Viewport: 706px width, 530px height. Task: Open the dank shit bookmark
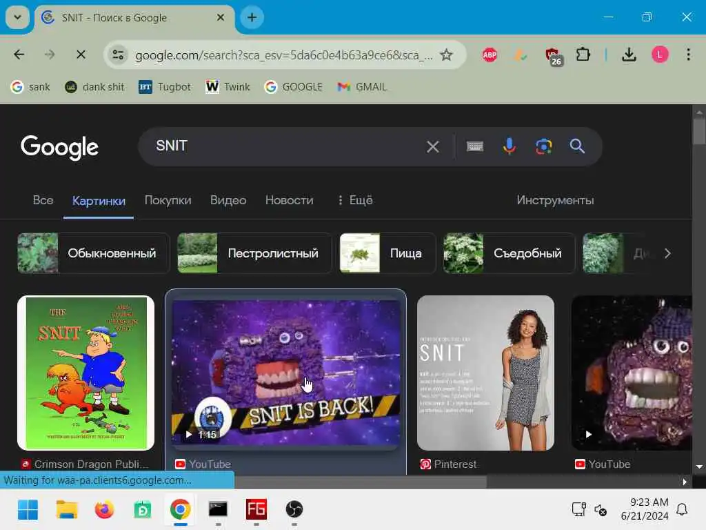(x=94, y=86)
